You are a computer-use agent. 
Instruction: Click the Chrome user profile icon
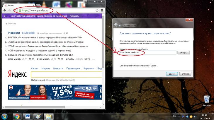[x=85, y=2]
